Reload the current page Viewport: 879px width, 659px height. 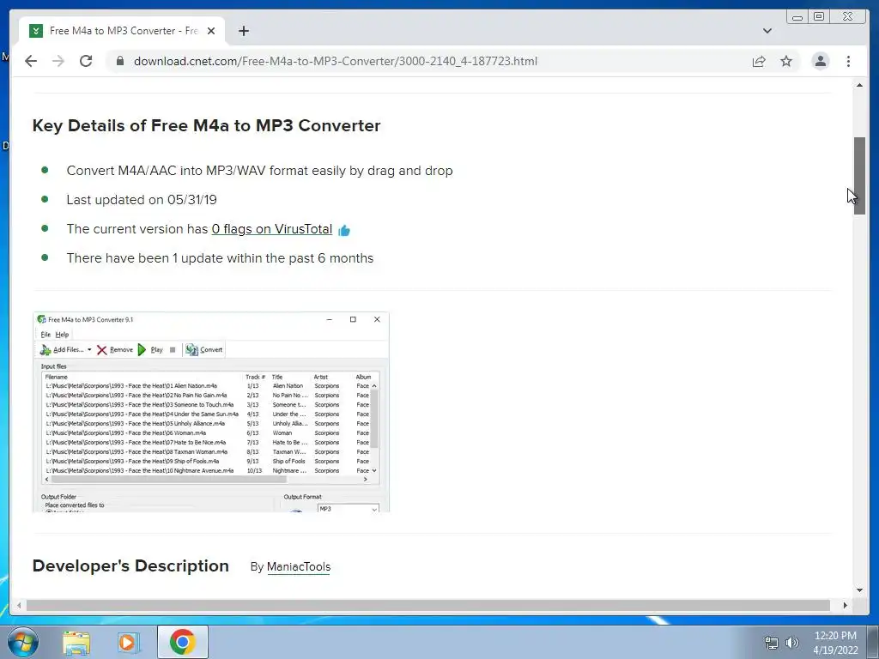click(x=86, y=61)
